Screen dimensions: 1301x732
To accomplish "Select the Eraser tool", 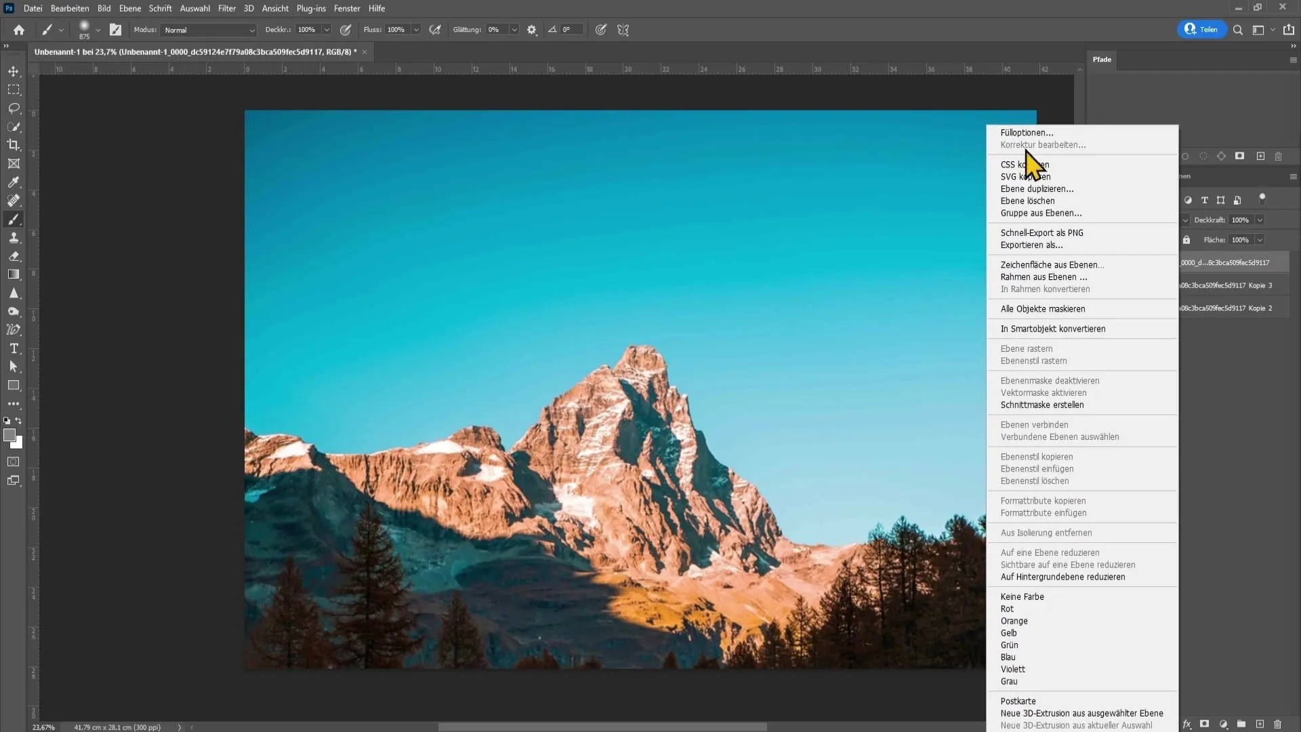I will (x=14, y=256).
